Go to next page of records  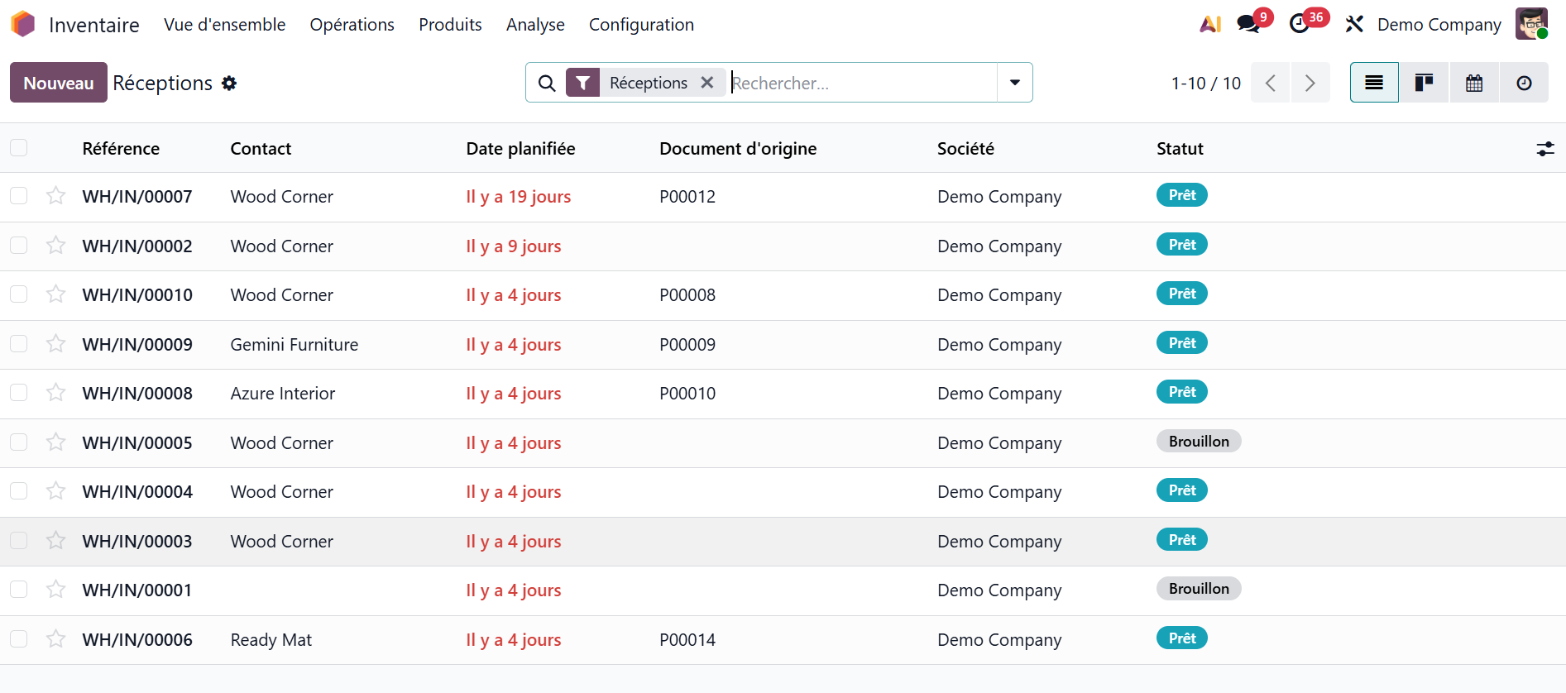[x=1310, y=83]
